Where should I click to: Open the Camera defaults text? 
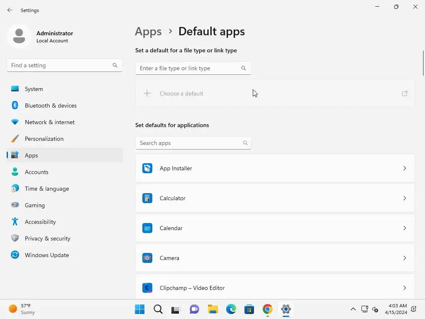click(x=169, y=258)
